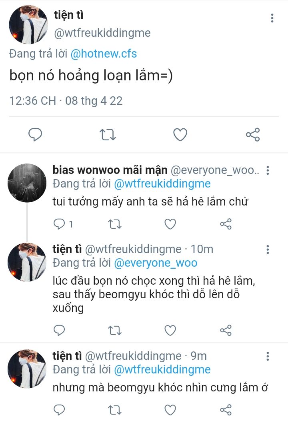
Task: Share the main tweet by tiện tì
Action: click(x=253, y=135)
